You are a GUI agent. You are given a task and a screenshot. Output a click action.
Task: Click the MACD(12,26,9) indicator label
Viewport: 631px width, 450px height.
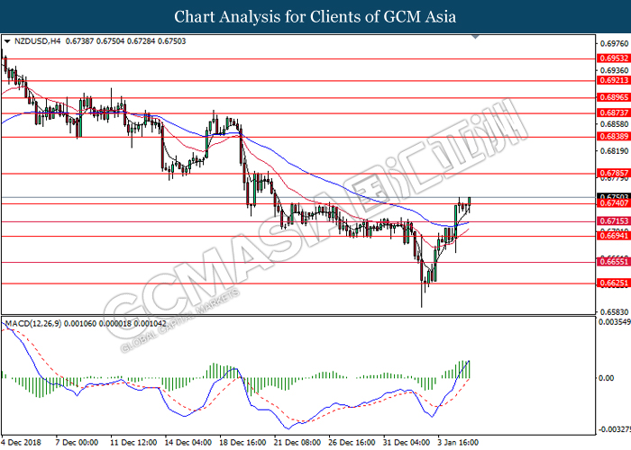(33, 323)
